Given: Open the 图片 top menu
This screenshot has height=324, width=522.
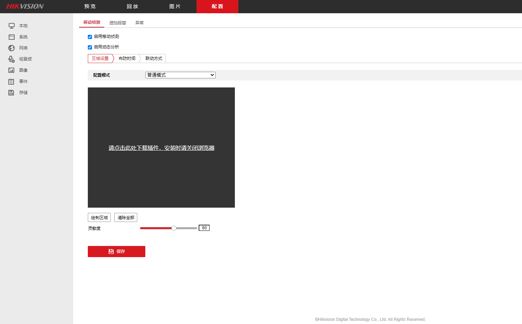Looking at the screenshot, I should [x=175, y=6].
